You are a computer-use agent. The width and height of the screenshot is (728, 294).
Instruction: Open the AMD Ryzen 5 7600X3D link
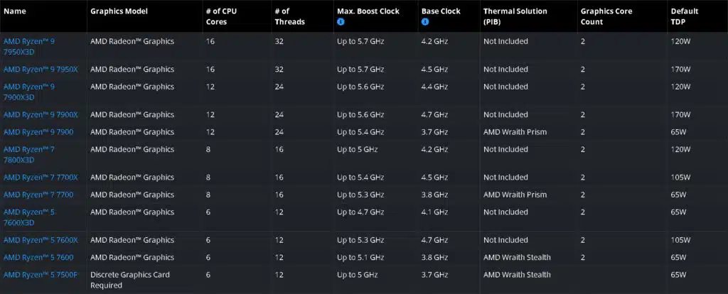(x=28, y=217)
